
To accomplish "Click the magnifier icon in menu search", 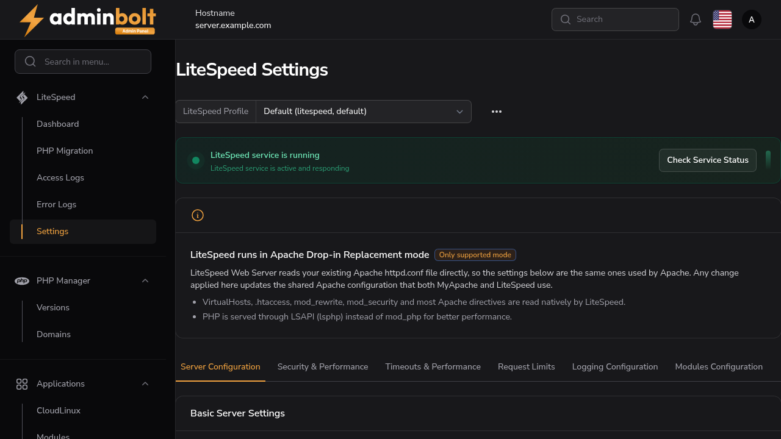I will click(x=31, y=62).
